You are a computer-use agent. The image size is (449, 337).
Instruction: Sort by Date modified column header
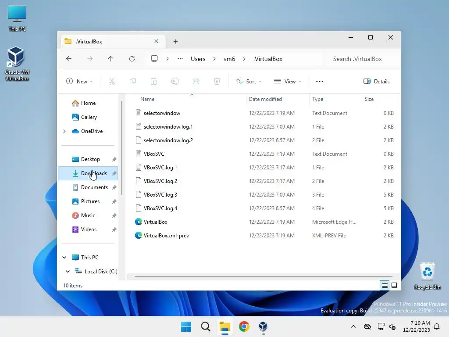(277, 99)
